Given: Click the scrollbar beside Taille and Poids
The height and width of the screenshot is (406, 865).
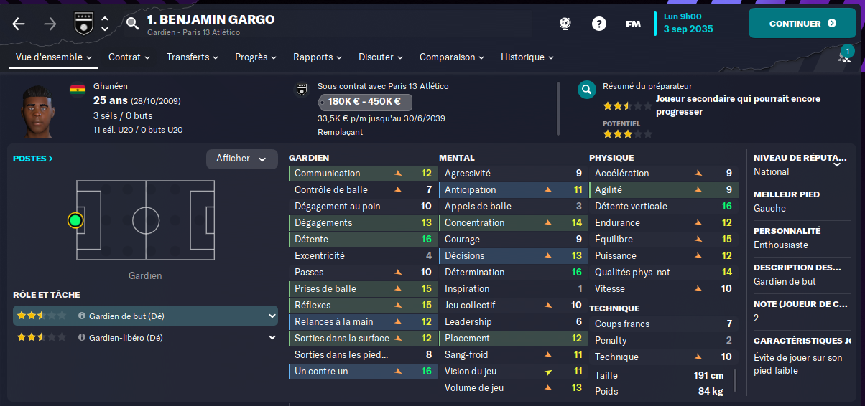Looking at the screenshot, I should pyautogui.click(x=734, y=381).
